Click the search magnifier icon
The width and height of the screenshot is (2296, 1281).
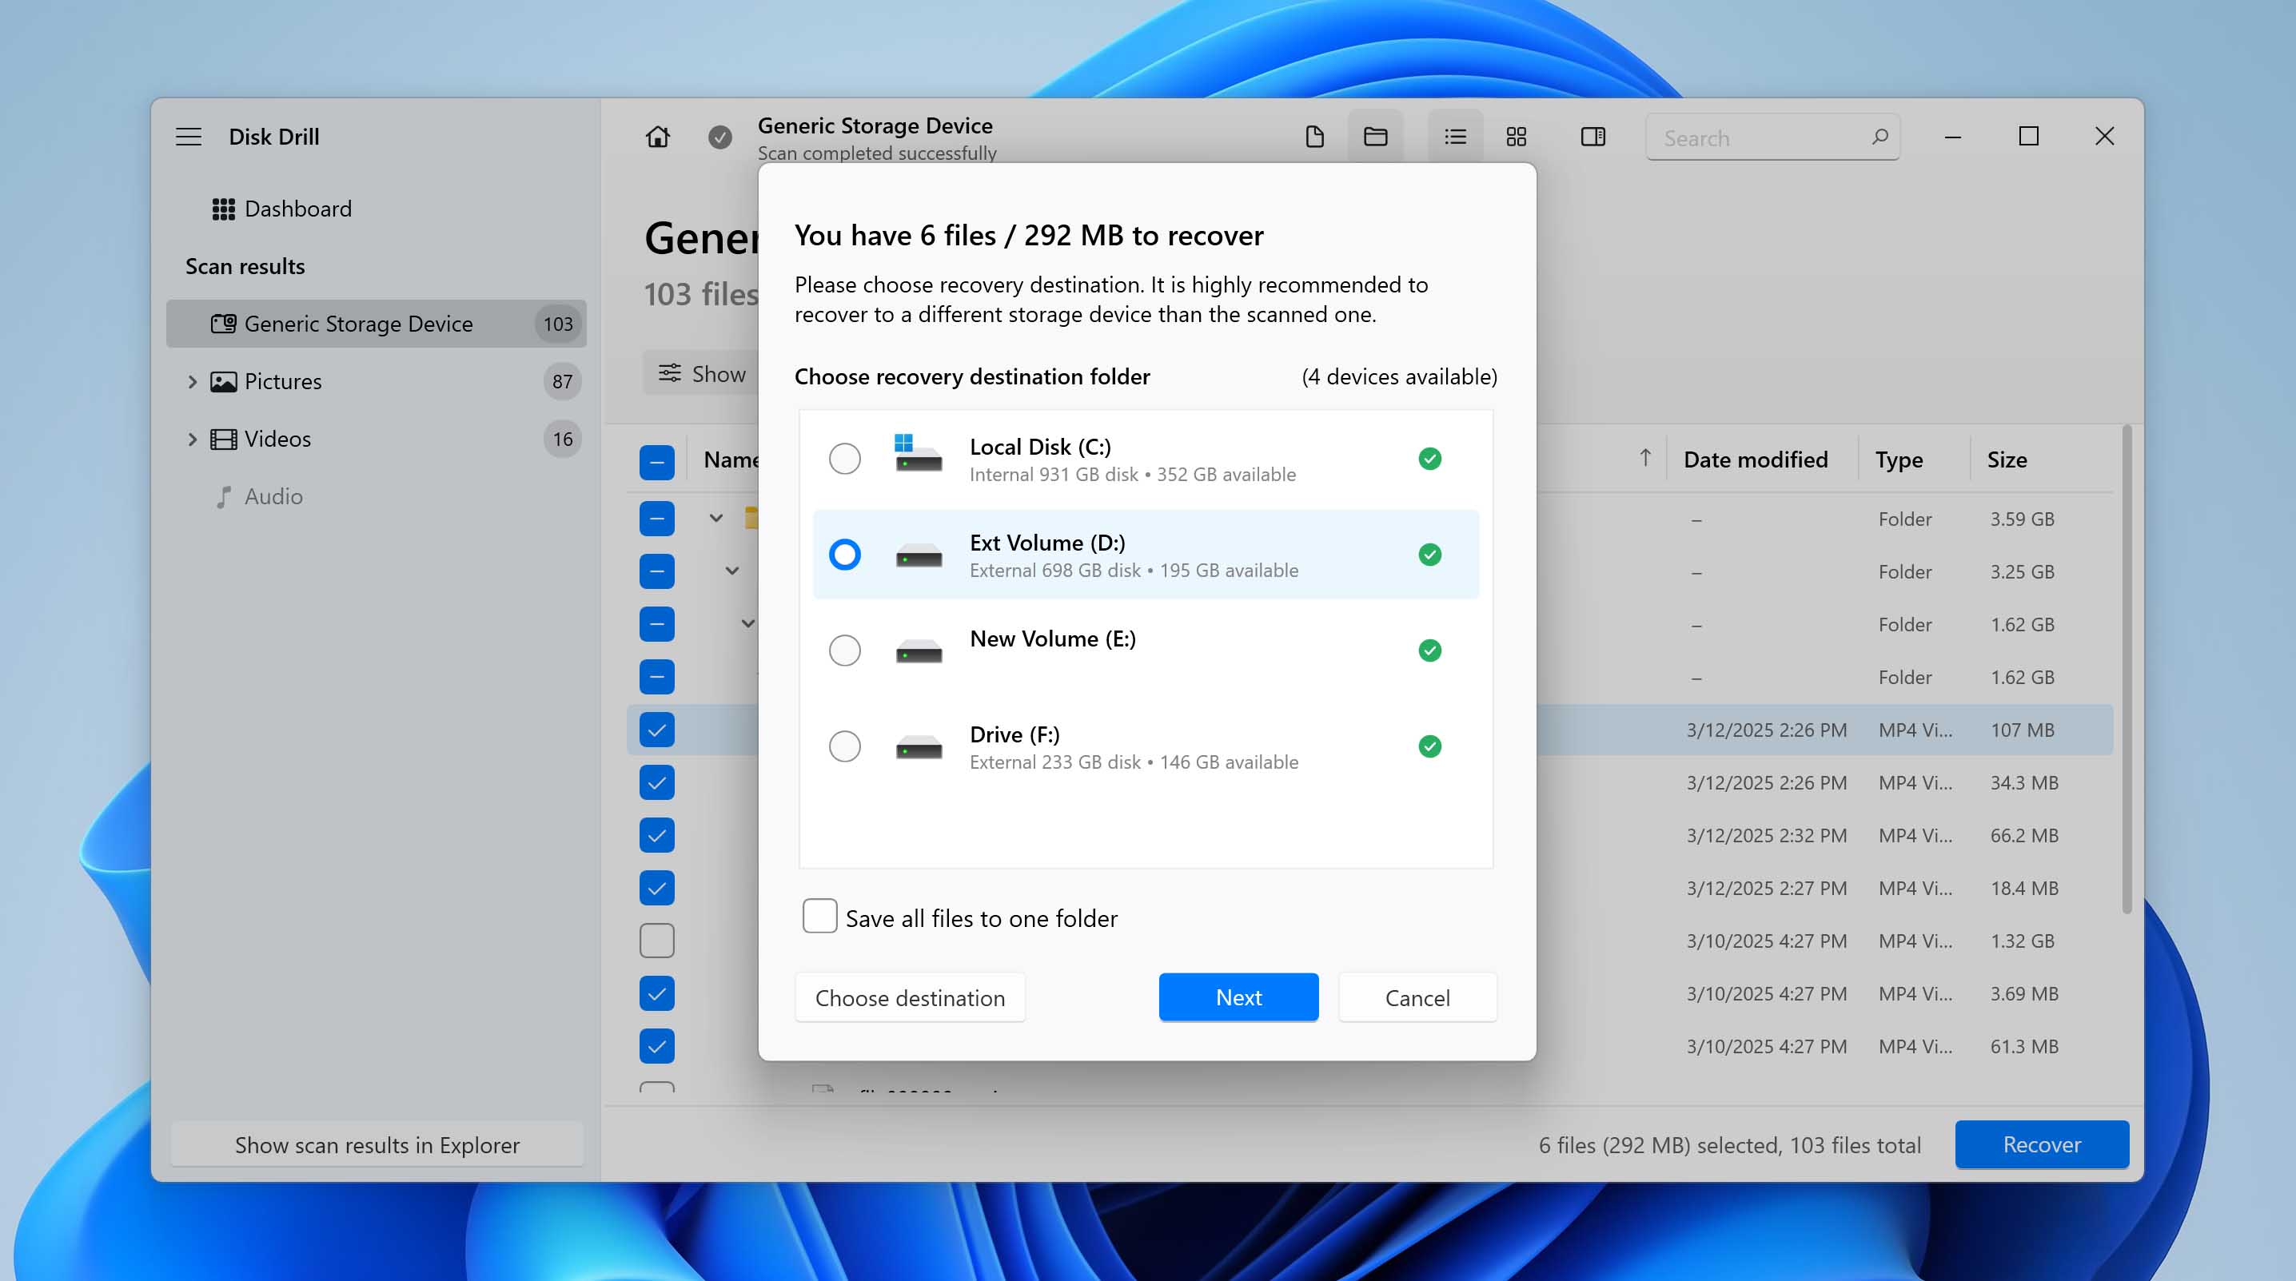[x=1879, y=137]
